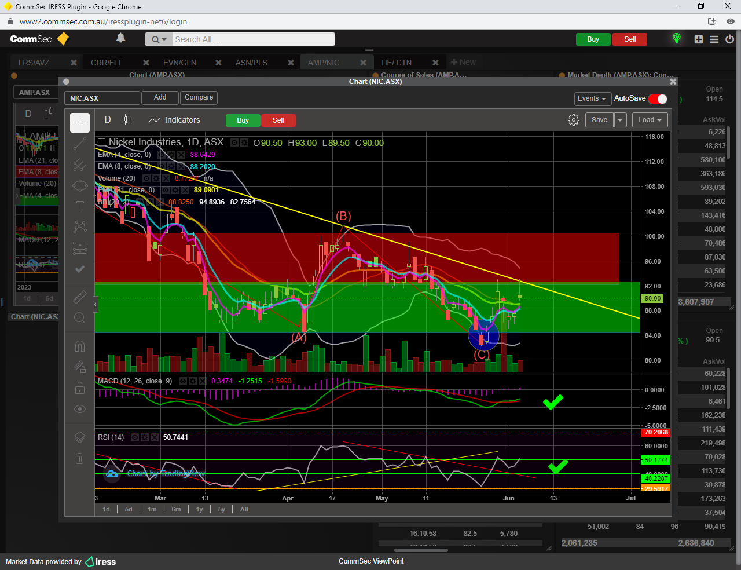Viewport: 741px width, 570px height.
Task: Click the candlestick chart style icon
Action: point(127,120)
